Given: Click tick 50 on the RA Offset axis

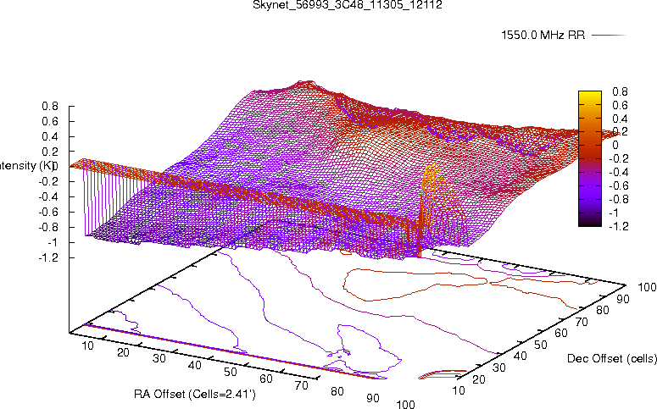Looking at the screenshot, I should pyautogui.click(x=231, y=372).
